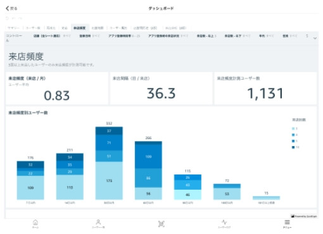
Task: Click the second legend color swatch
Action: pyautogui.click(x=293, y=135)
